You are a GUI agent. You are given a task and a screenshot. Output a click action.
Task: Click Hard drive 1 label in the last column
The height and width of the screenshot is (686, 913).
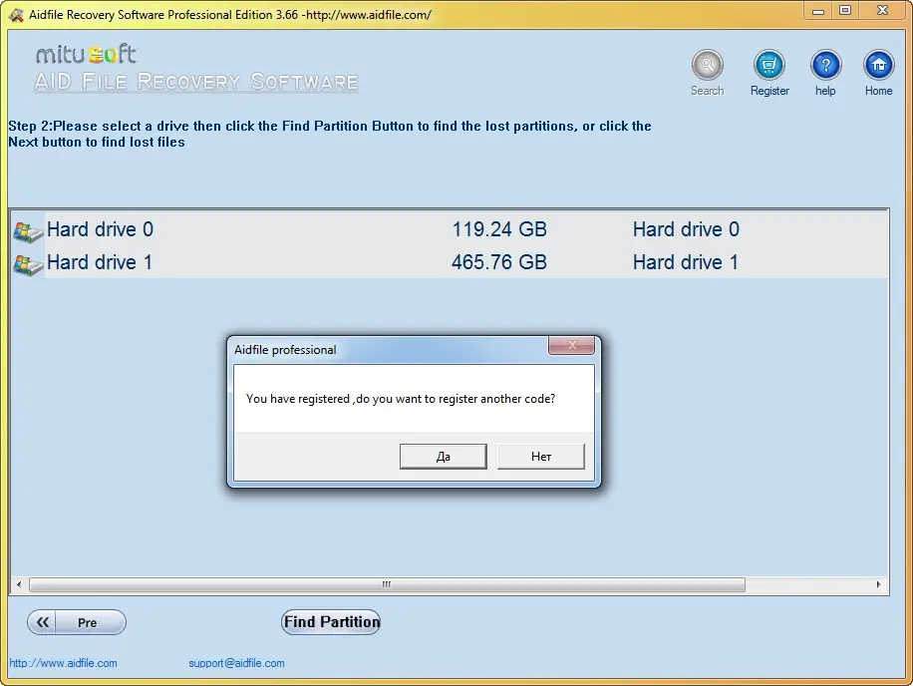[686, 262]
